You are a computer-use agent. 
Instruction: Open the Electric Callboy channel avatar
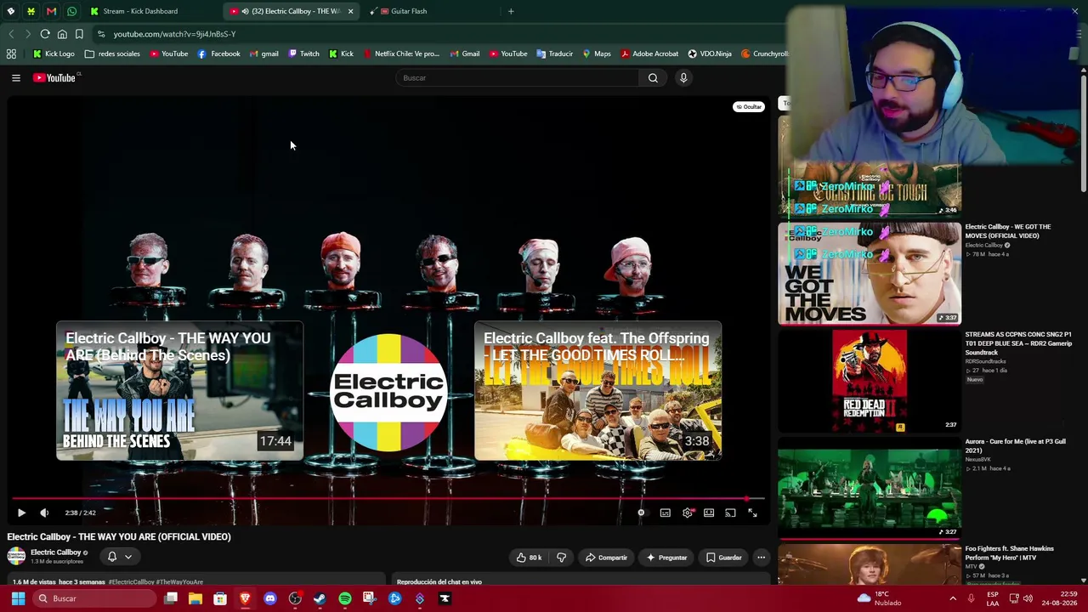point(16,557)
